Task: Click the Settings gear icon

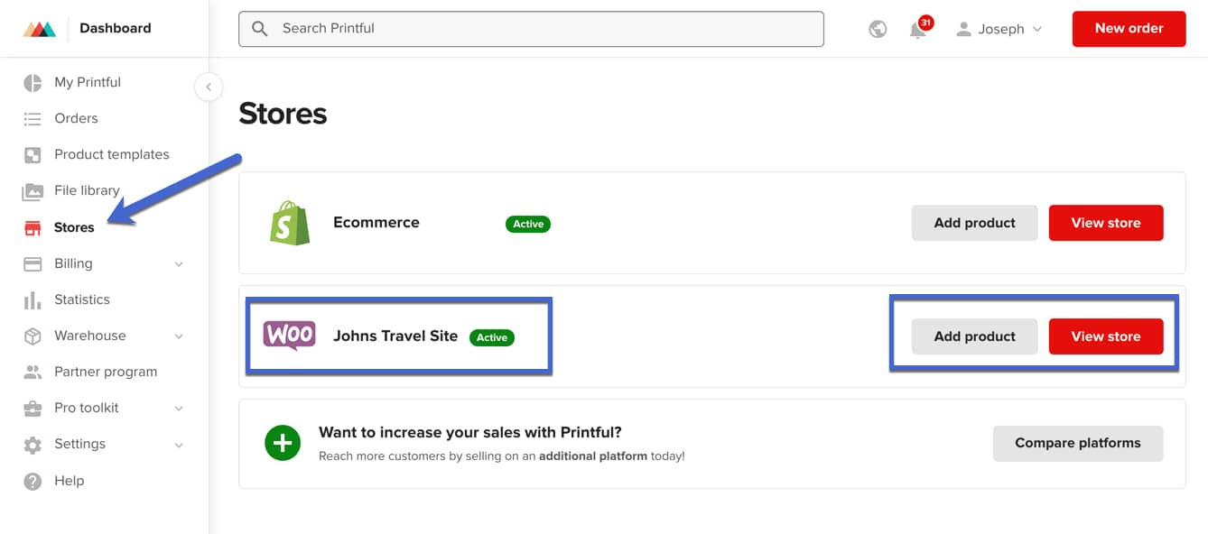Action: click(x=33, y=445)
